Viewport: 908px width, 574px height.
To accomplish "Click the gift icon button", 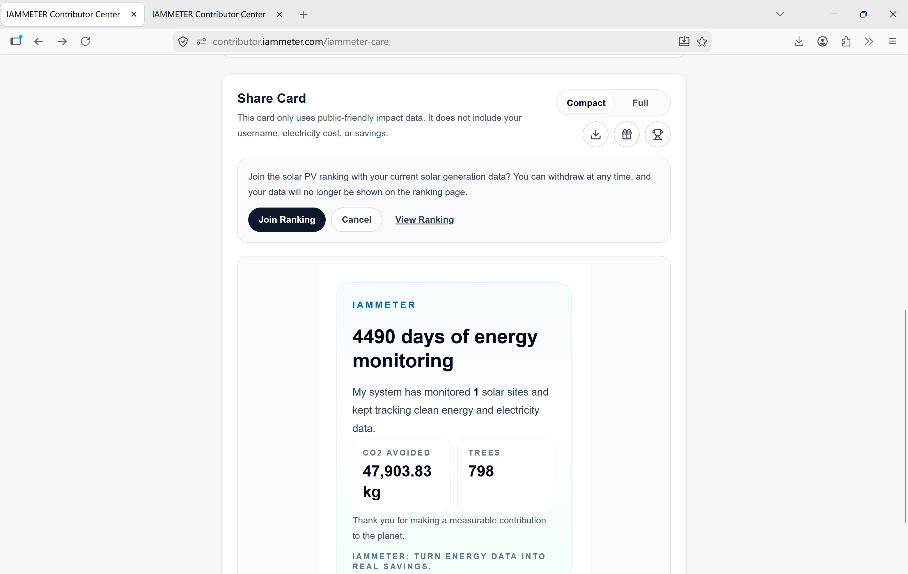I will [x=626, y=134].
